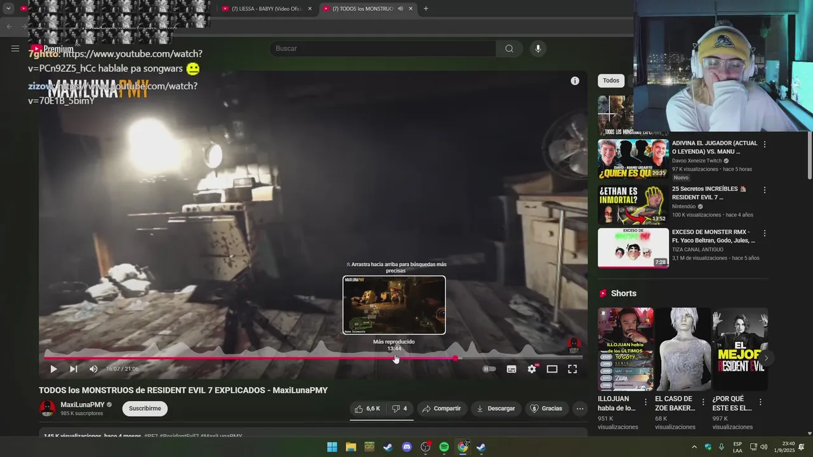813x457 pixels.
Task: Open the #ResidentEvil7 hashtag link
Action: pos(179,436)
